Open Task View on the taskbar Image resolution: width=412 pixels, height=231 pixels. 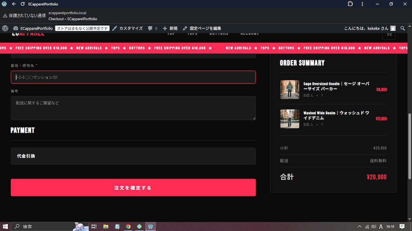tap(94, 227)
